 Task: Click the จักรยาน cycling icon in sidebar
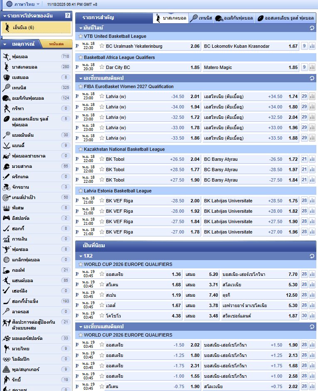6,187
